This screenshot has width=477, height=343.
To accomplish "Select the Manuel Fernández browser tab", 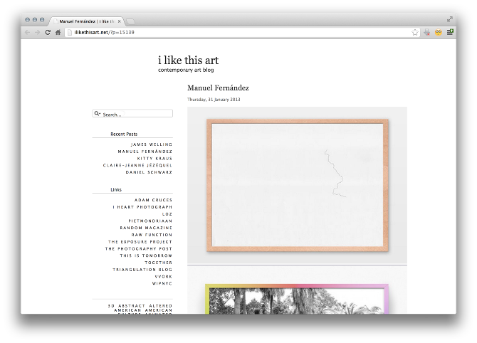I will pos(86,21).
